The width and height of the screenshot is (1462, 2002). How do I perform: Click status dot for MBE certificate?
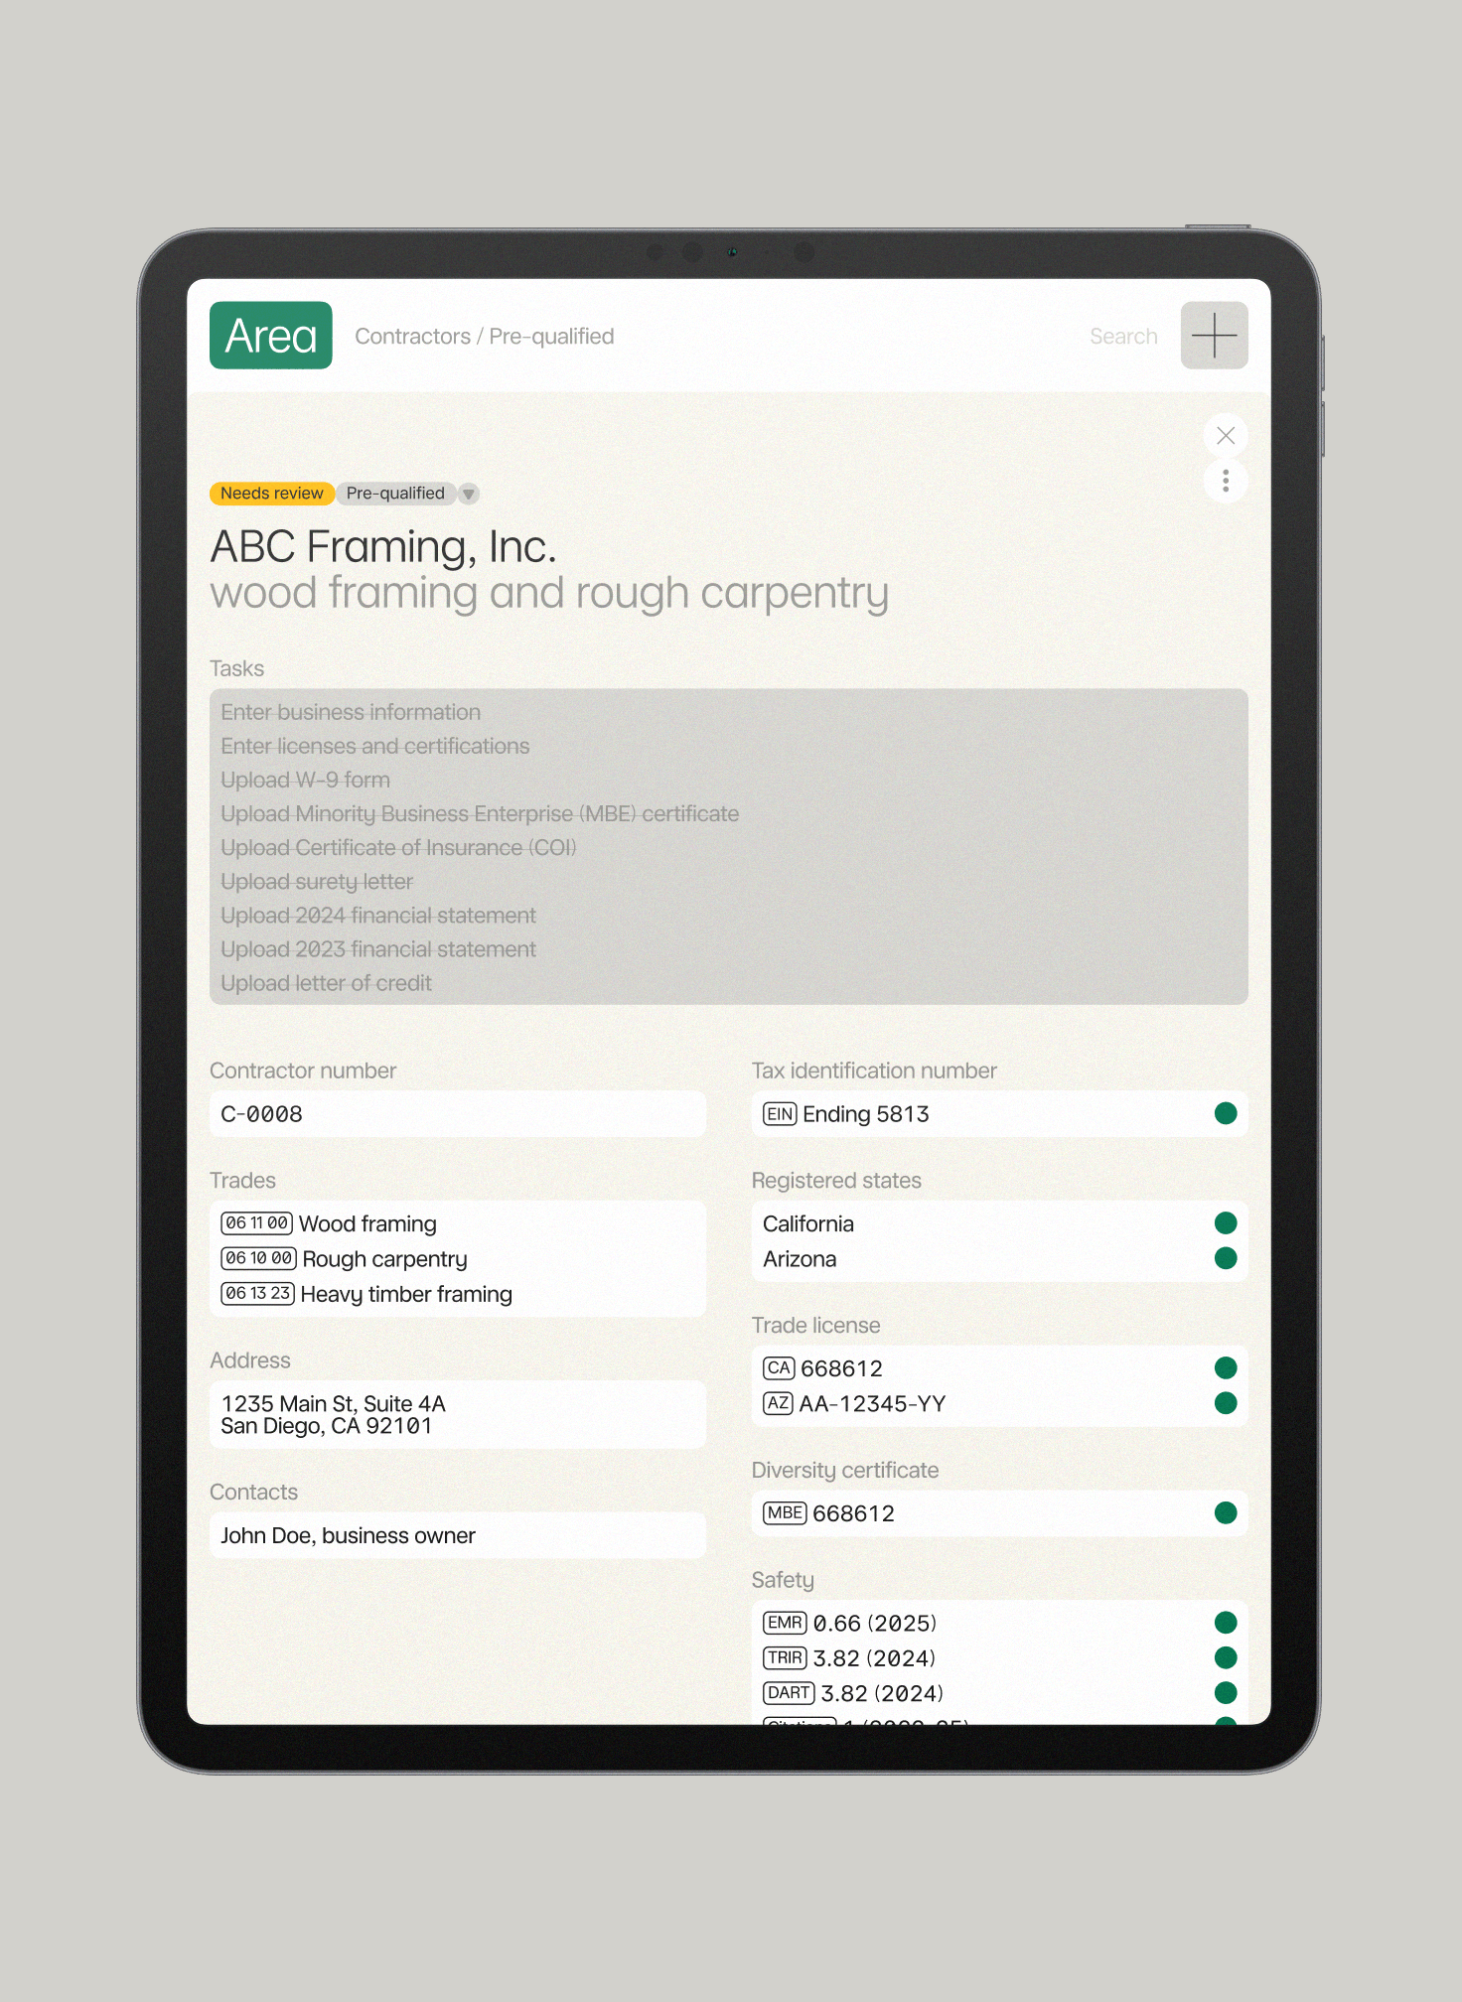pos(1226,1513)
